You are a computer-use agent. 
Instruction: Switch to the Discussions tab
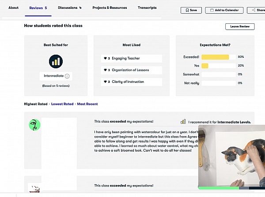(x=69, y=8)
